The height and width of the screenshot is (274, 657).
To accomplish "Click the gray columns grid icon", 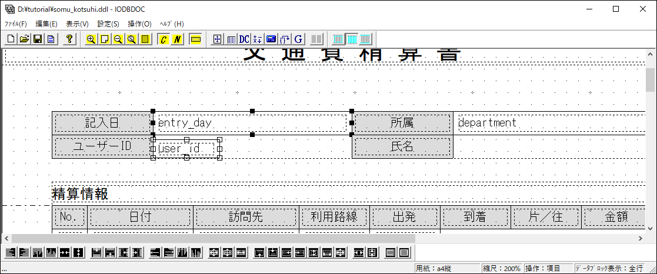I will [316, 39].
